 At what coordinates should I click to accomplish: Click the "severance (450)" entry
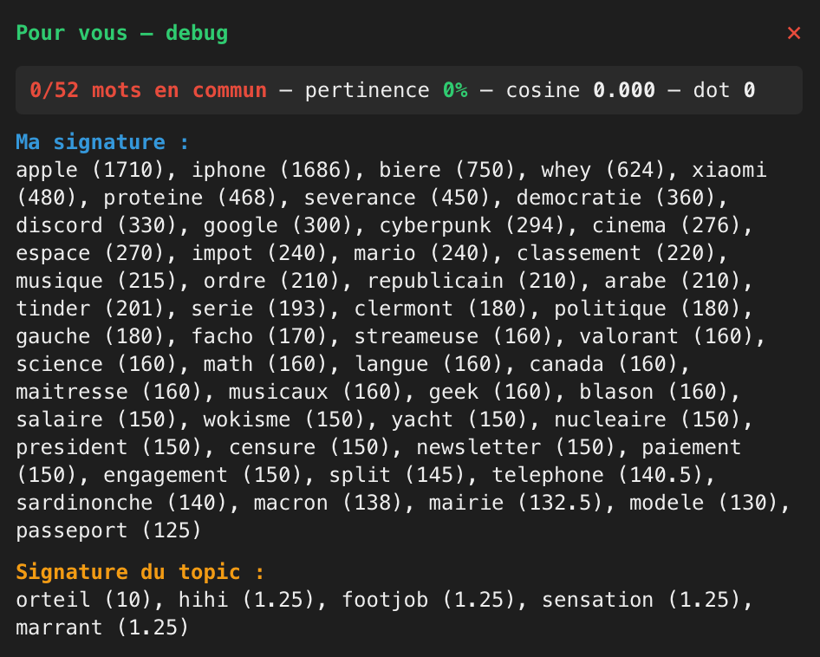point(398,198)
